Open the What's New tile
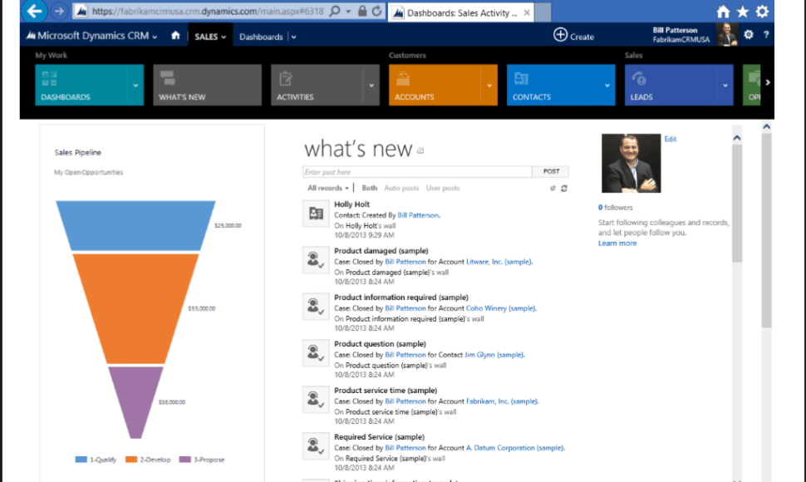806x482 pixels. click(x=207, y=85)
